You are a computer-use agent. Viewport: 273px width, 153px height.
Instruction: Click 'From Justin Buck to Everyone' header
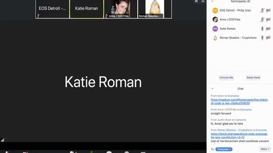pyautogui.click(x=229, y=120)
